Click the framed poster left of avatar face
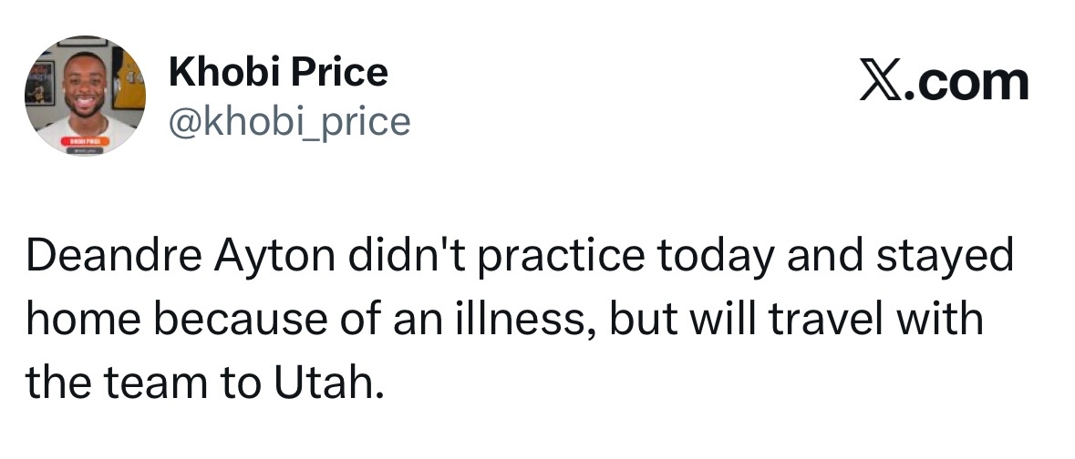This screenshot has width=1075, height=459. click(x=39, y=84)
